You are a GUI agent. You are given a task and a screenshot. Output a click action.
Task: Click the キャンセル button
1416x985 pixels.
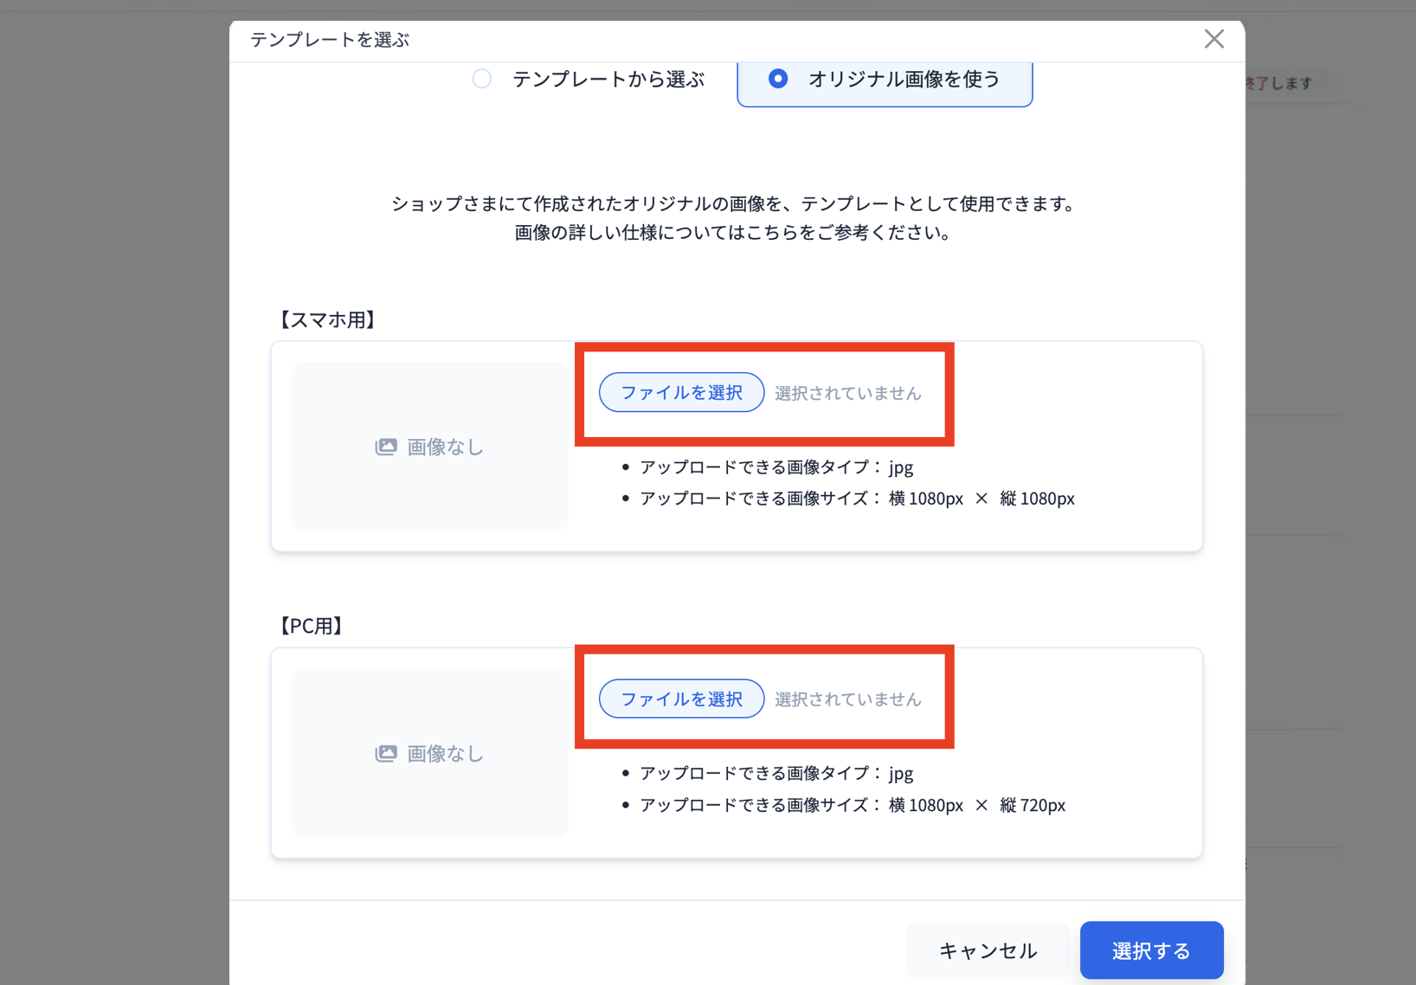click(988, 950)
